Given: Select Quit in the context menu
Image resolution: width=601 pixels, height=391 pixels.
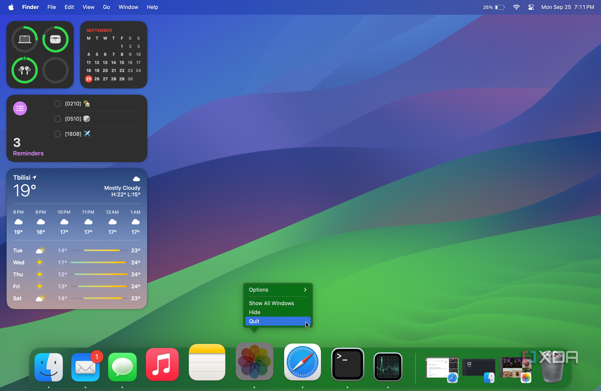Looking at the screenshot, I should (x=278, y=321).
